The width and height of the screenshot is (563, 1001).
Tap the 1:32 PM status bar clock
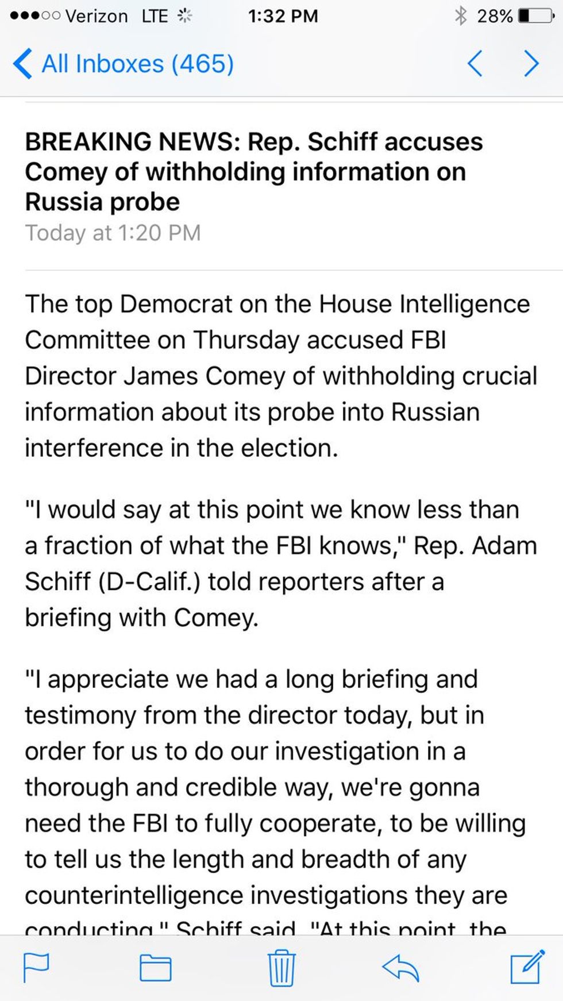[x=283, y=16]
